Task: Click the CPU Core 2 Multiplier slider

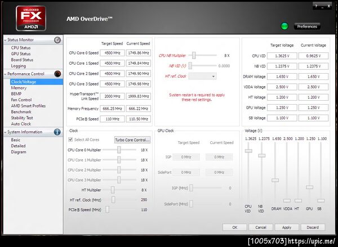Action: (119, 170)
